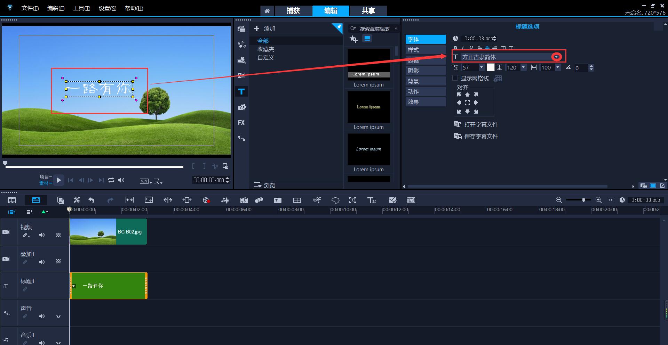Select the Title (T) library icon

pyautogui.click(x=241, y=92)
